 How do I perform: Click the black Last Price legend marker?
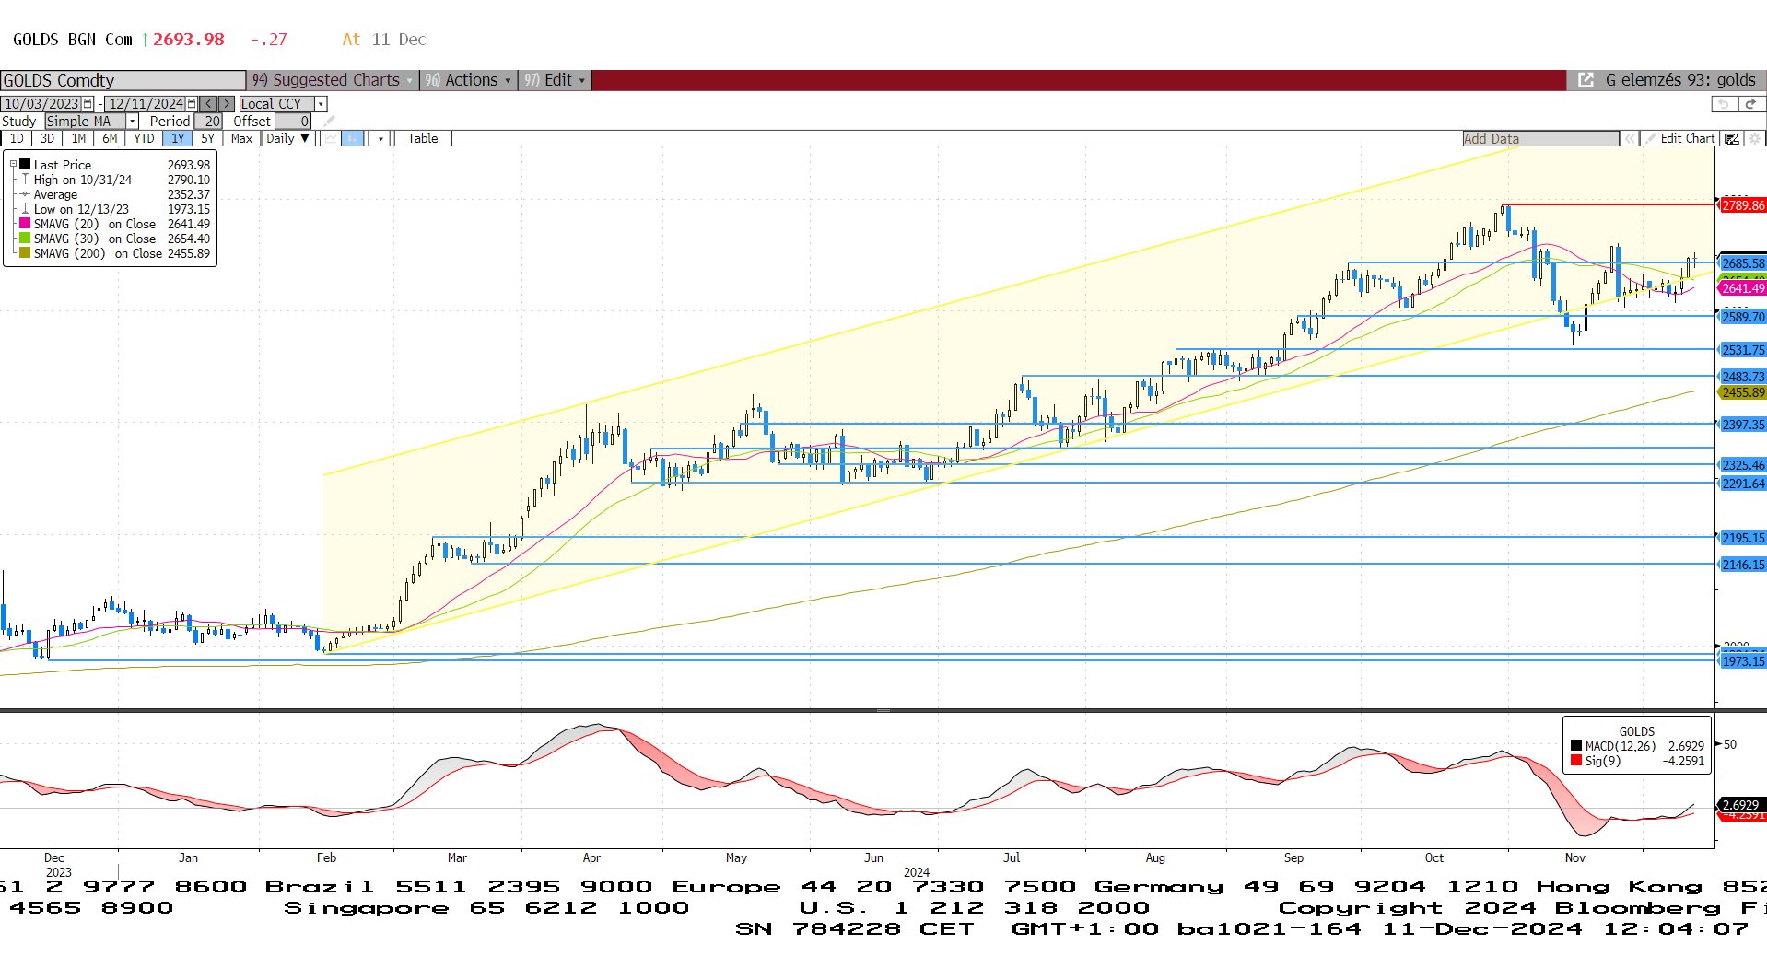tap(25, 165)
